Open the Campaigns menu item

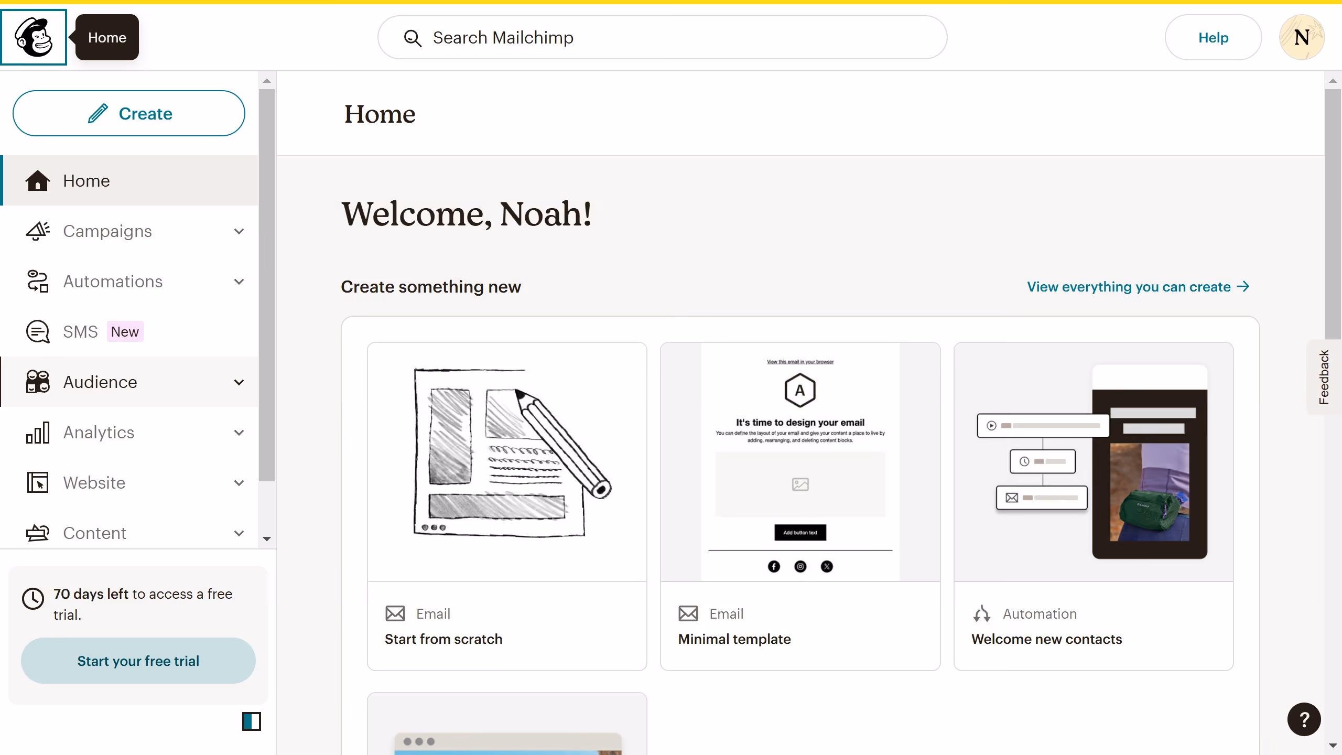tap(129, 231)
